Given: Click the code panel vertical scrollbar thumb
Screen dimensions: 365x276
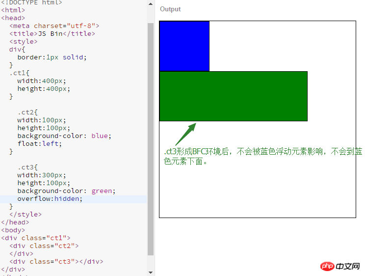Looking at the screenshot, I should click(x=151, y=139).
